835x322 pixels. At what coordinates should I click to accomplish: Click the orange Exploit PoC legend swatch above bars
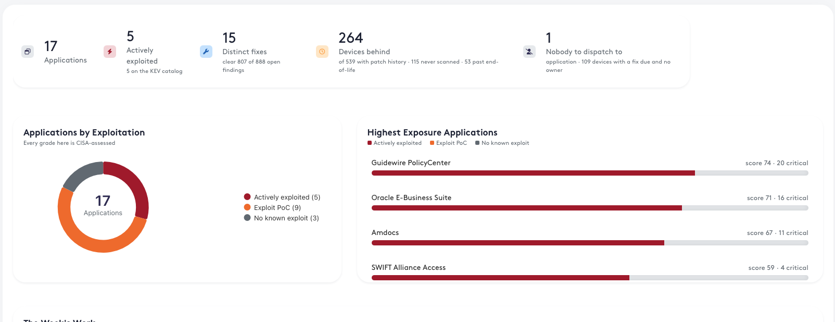click(x=432, y=143)
